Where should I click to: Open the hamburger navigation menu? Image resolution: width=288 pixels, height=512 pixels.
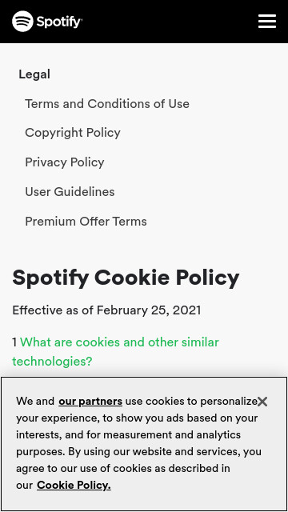coord(267,22)
